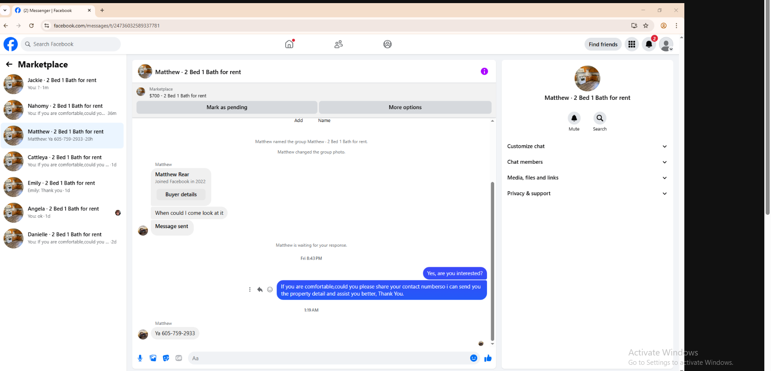The width and height of the screenshot is (771, 371).
Task: Open more options for contact message
Action: pyautogui.click(x=250, y=289)
